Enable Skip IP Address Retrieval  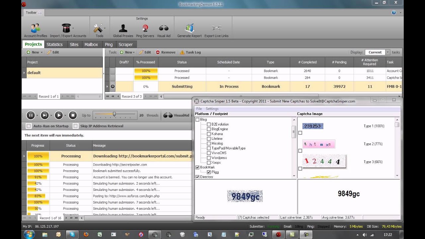click(x=75, y=126)
